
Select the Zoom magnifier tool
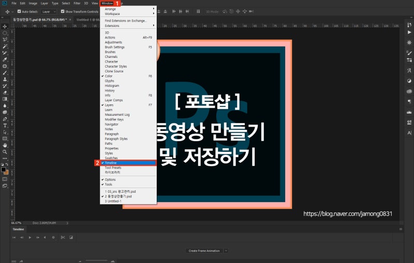point(5,152)
